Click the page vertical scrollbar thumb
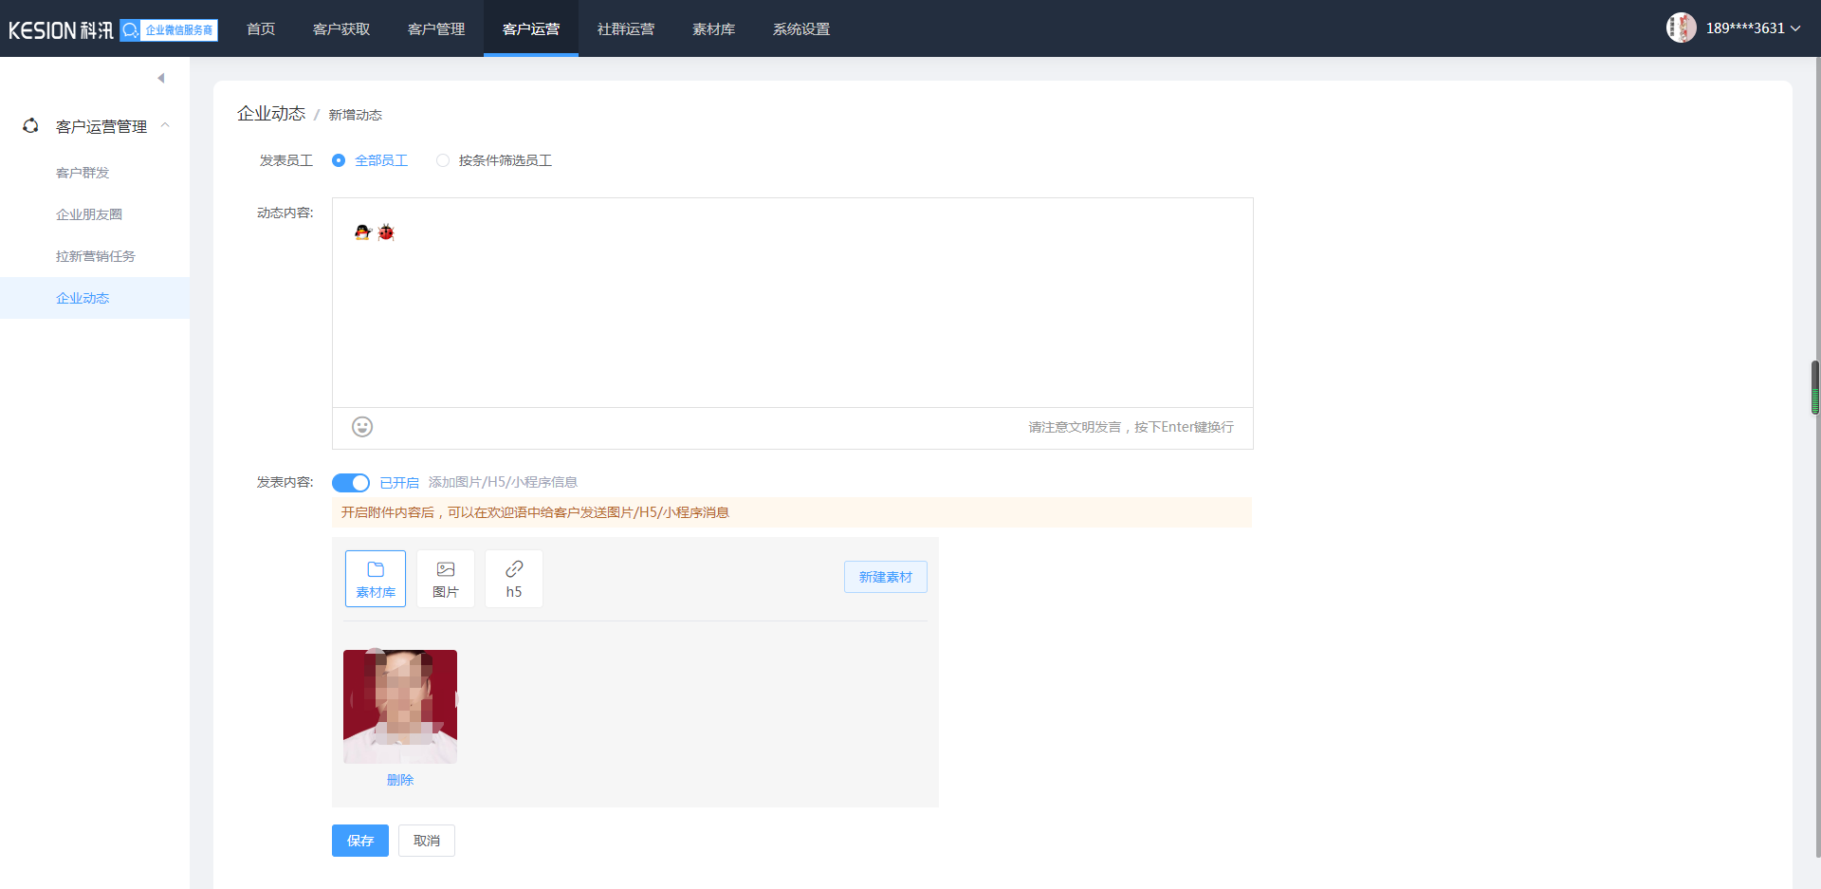Viewport: 1821px width, 889px height. [1814, 387]
